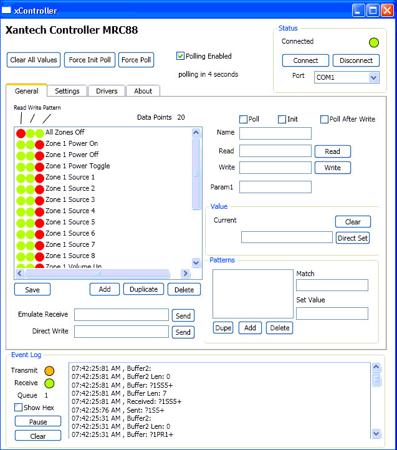
Task: Click the first green dot beside Zone 1 Source 4
Action: 21,212
